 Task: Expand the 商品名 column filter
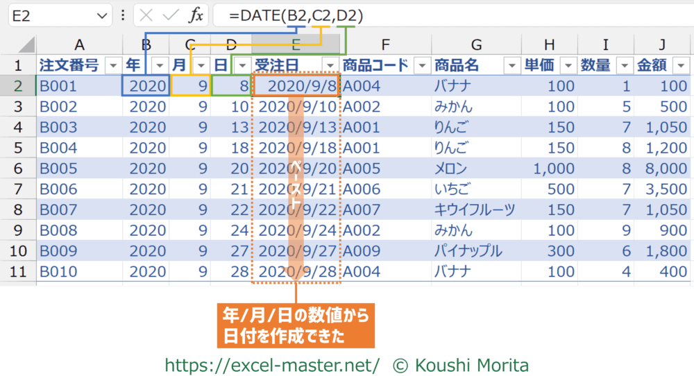pyautogui.click(x=511, y=66)
